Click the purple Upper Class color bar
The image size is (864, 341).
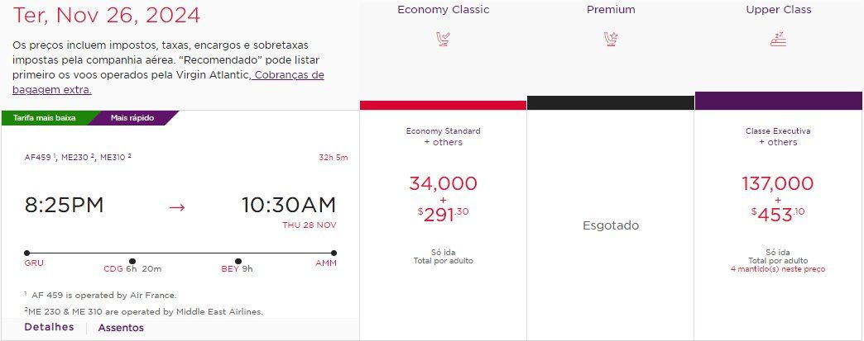click(x=778, y=101)
